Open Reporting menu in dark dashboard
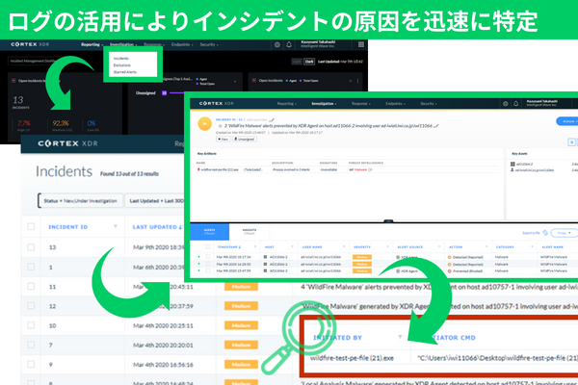 point(92,44)
